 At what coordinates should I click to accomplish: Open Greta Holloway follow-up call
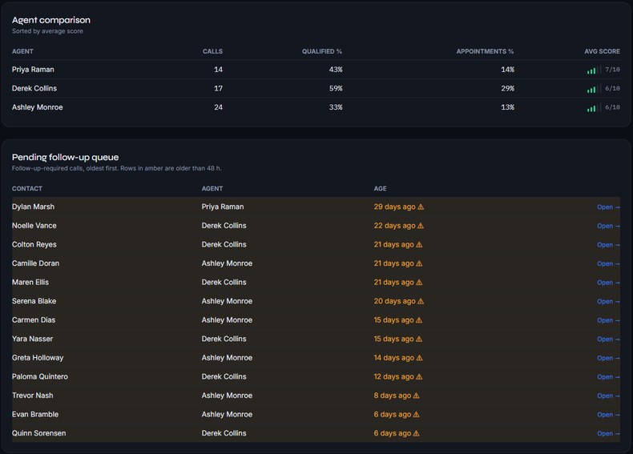[608, 358]
